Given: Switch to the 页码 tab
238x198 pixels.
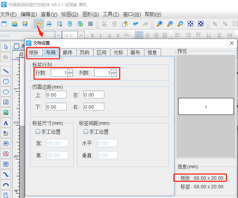Looking at the screenshot, I should pos(84,52).
